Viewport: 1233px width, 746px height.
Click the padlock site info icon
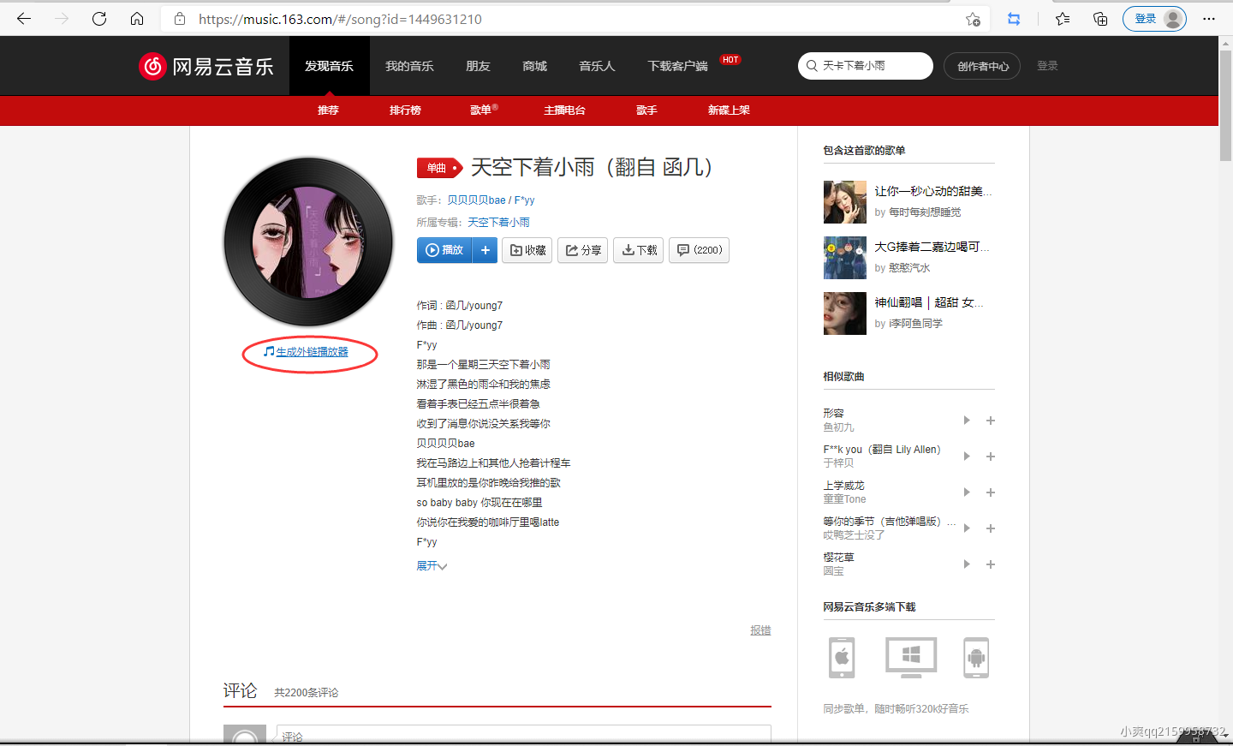180,19
